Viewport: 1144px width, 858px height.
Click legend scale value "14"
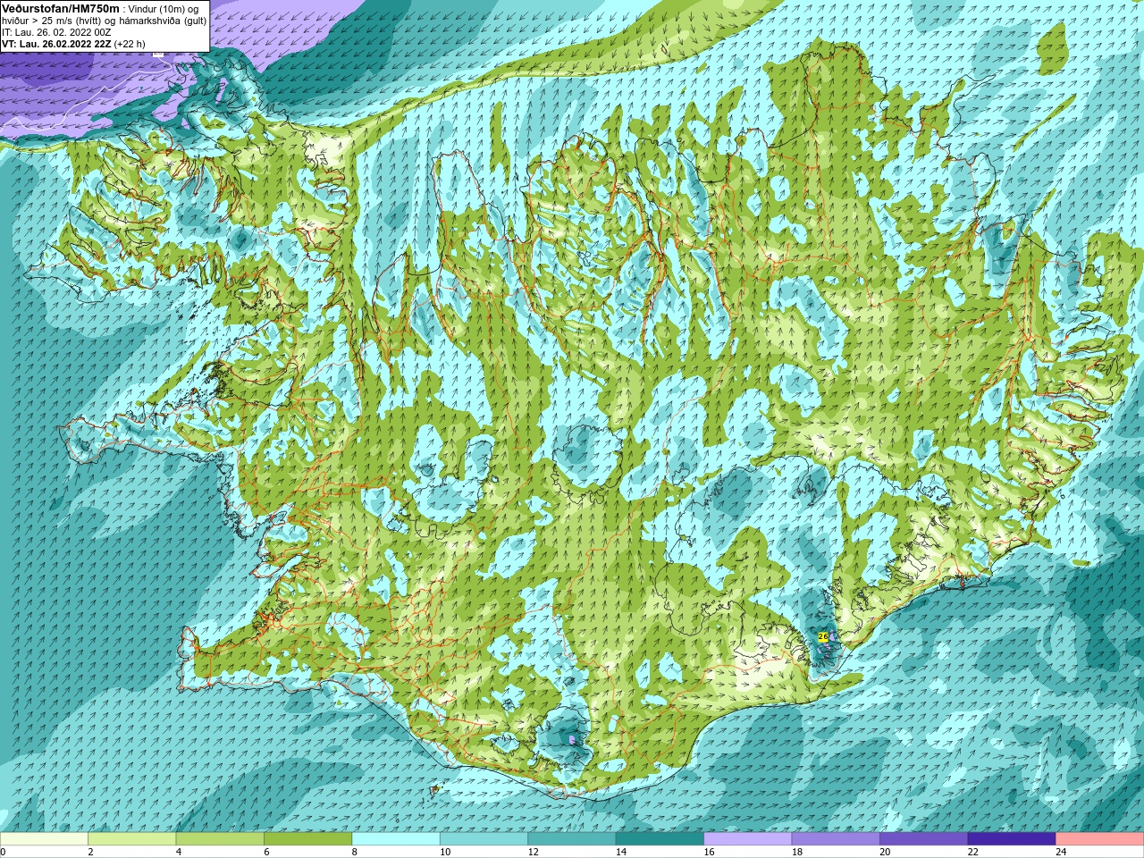(x=621, y=853)
